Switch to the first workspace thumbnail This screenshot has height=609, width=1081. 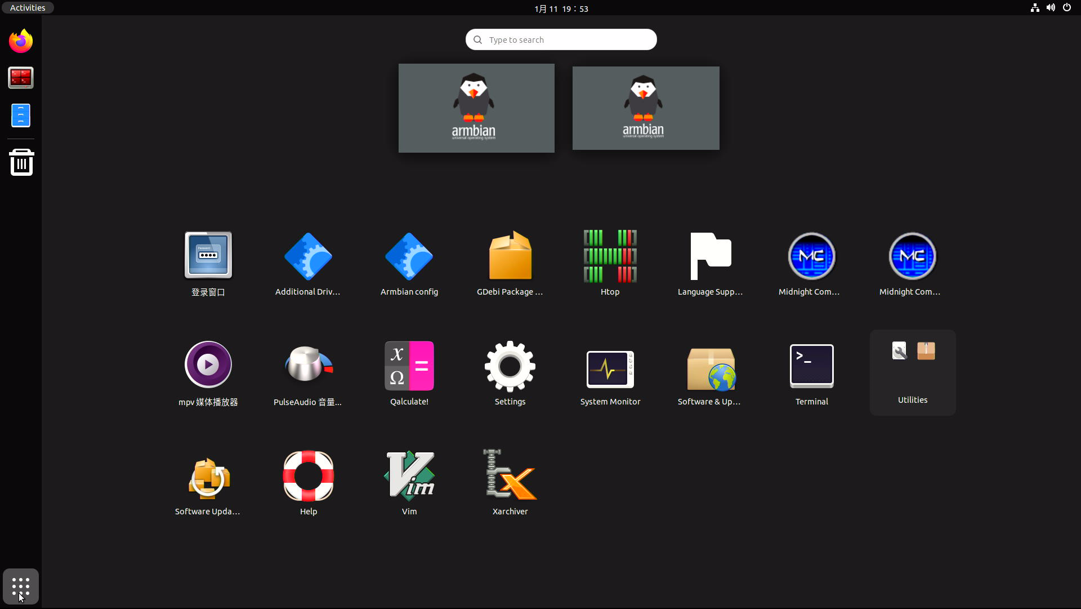point(476,108)
